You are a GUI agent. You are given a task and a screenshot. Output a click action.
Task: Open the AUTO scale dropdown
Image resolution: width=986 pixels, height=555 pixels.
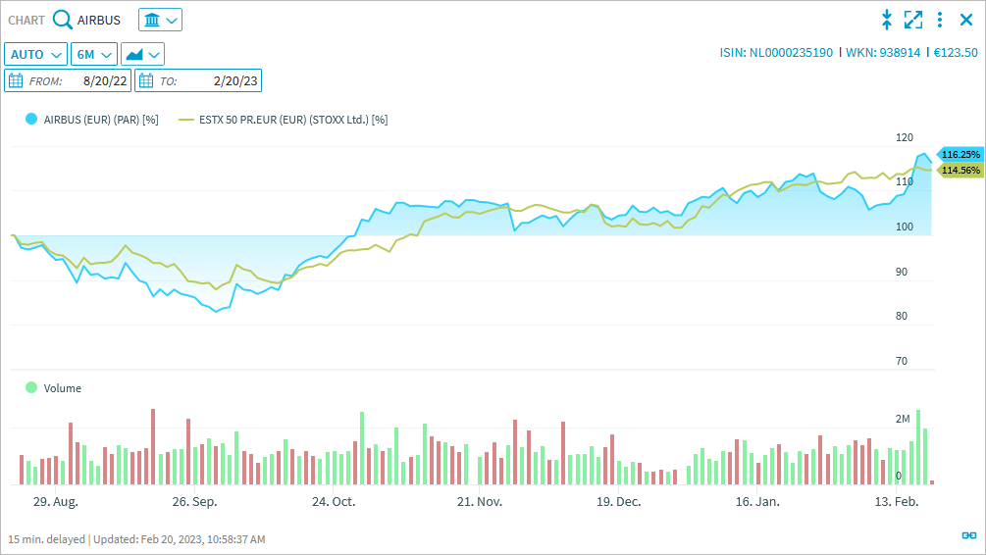[x=36, y=54]
